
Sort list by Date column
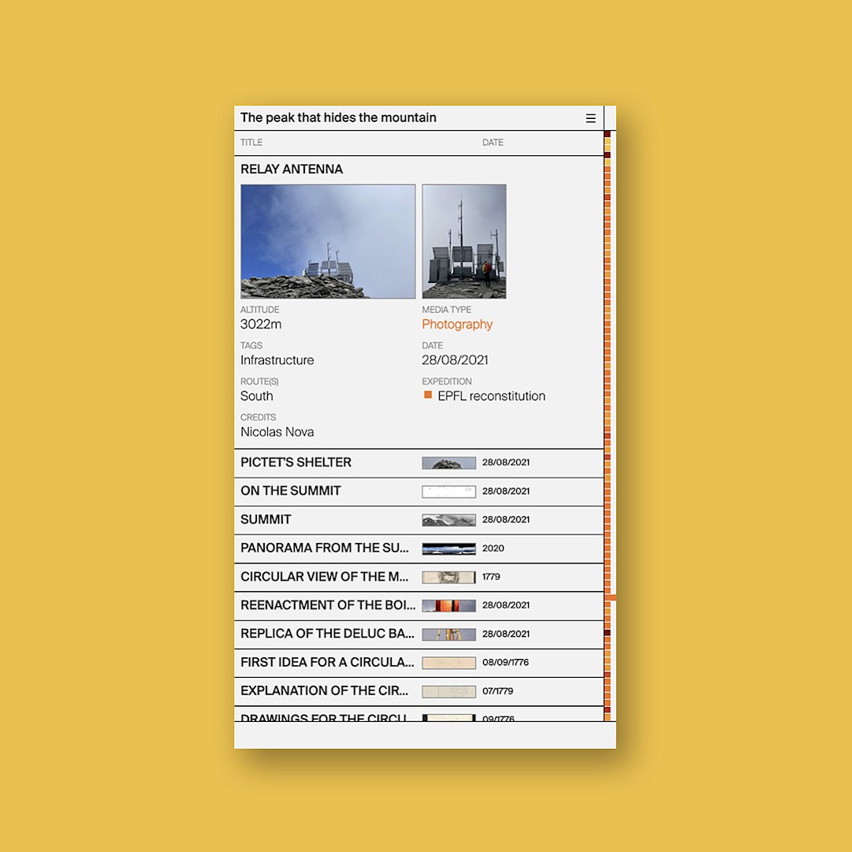click(493, 143)
